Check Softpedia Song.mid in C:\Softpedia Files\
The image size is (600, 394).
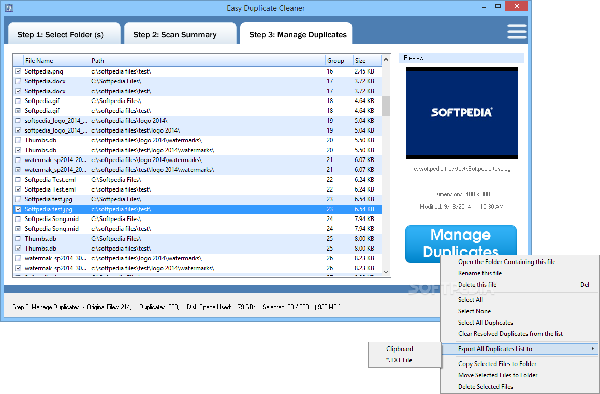[x=18, y=219]
